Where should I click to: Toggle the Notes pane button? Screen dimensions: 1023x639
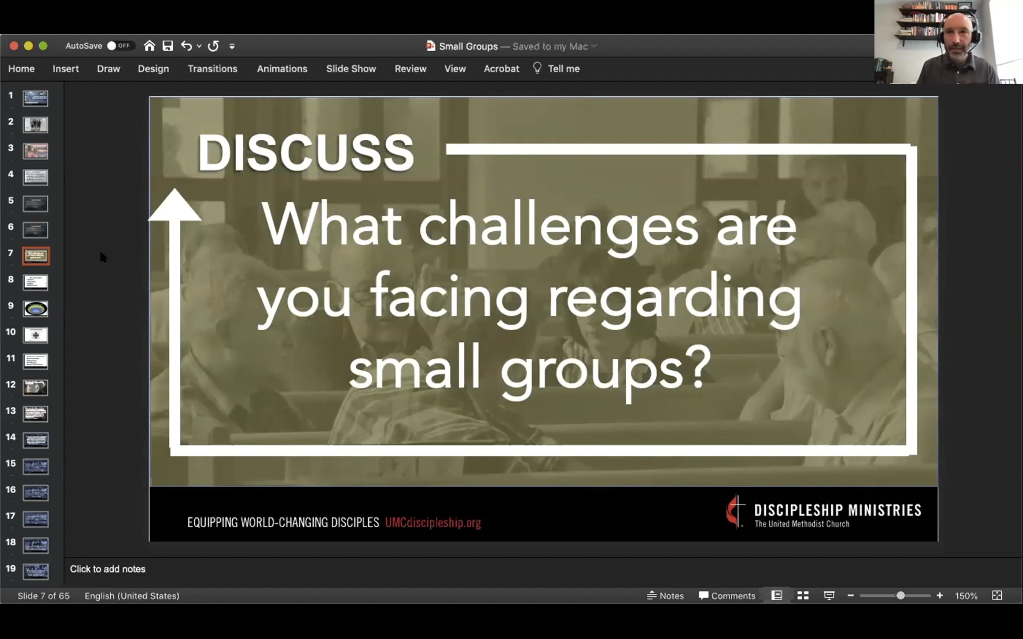[x=665, y=596]
